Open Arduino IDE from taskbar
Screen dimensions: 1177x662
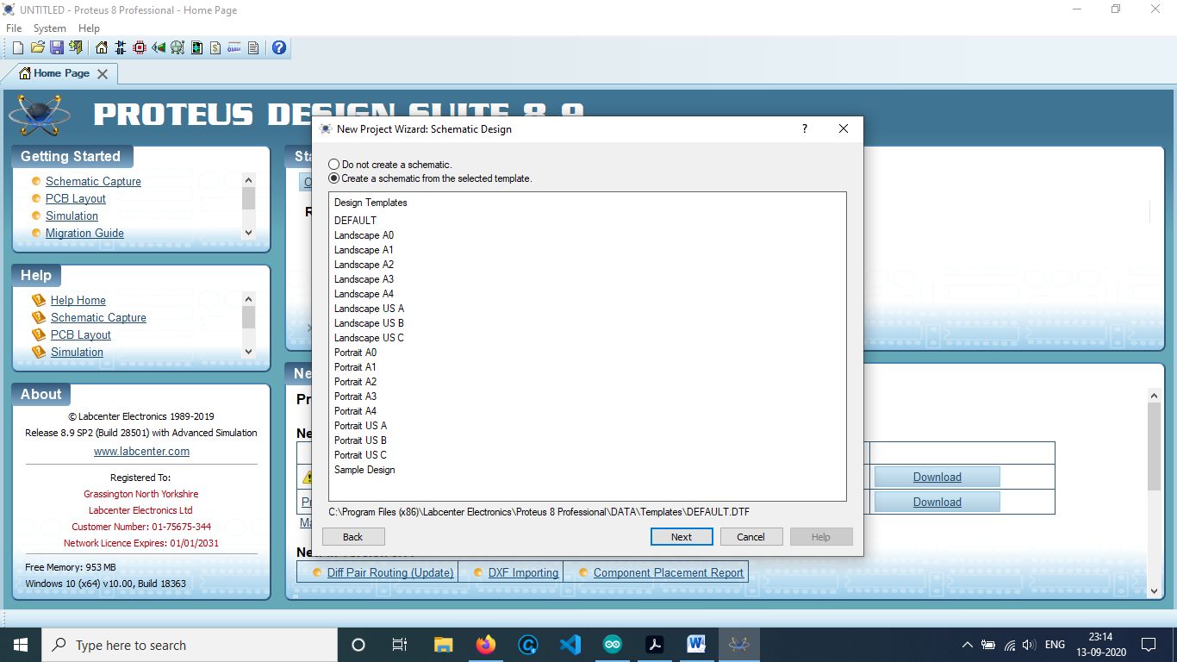[613, 645]
